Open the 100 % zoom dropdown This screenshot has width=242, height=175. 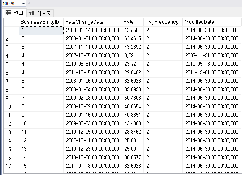pos(23,4)
